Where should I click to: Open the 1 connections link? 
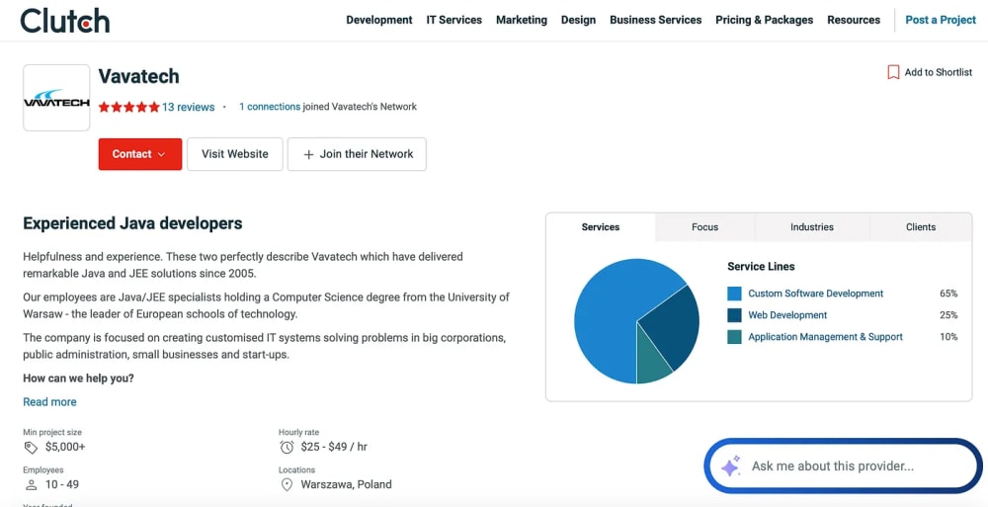pos(270,107)
